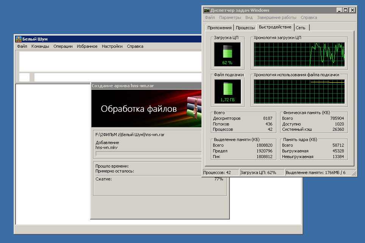Open the Избранное menu in WinRAR
Screen dimensions: 365x243
(87, 46)
